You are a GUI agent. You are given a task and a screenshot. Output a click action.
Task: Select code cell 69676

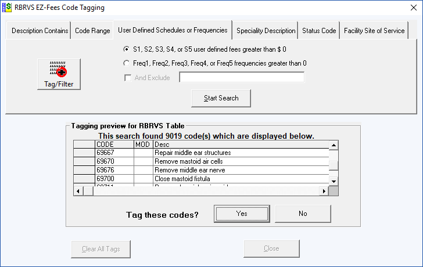[x=114, y=170]
